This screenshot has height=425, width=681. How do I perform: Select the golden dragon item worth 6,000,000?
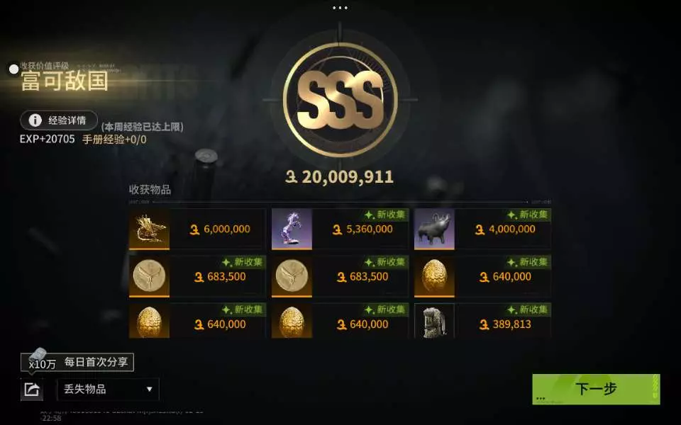pyautogui.click(x=197, y=229)
